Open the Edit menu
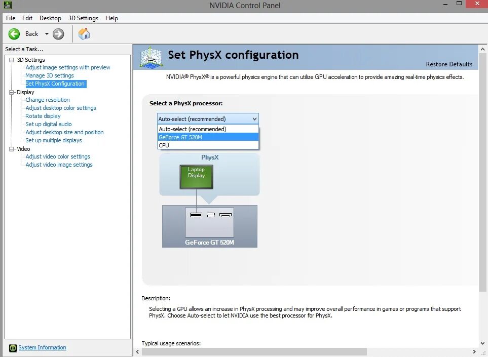The width and height of the screenshot is (488, 357). 27,18
